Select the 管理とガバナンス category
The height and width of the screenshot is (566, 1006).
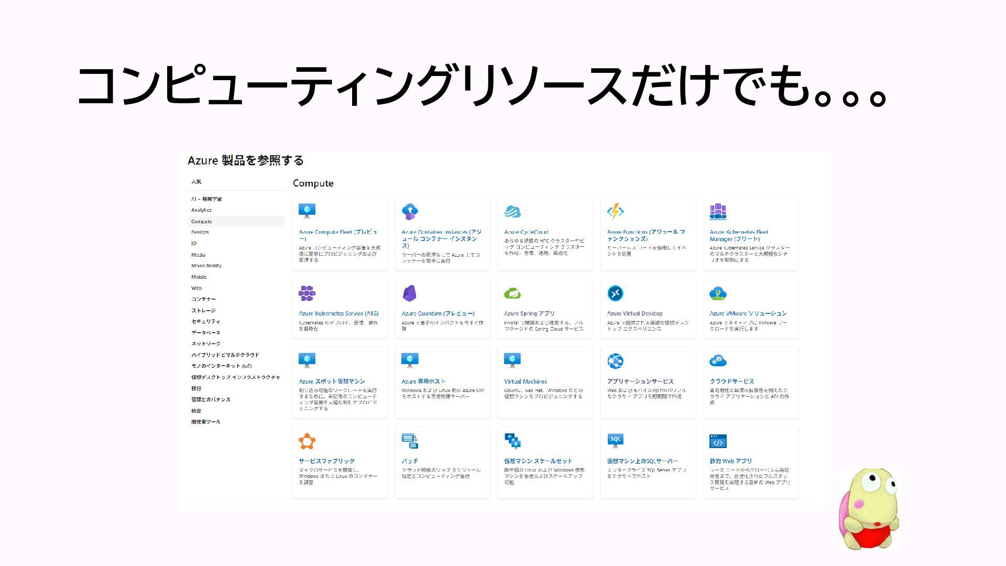[x=211, y=400]
